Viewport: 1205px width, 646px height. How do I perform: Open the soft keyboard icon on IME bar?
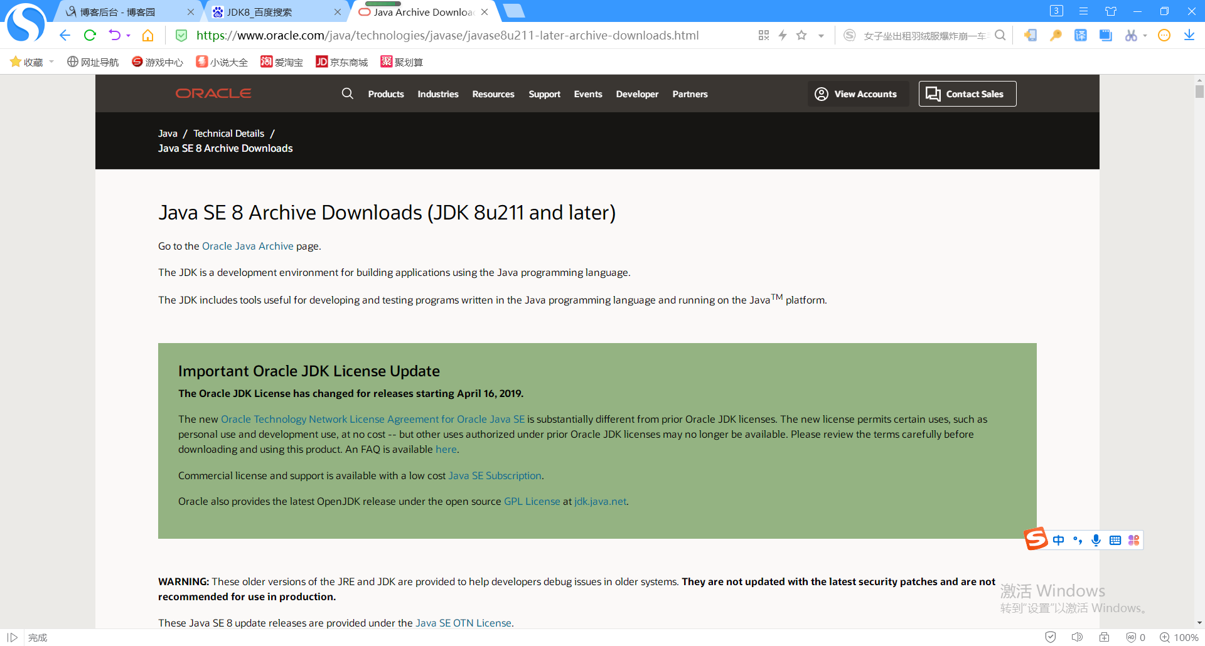click(1115, 540)
